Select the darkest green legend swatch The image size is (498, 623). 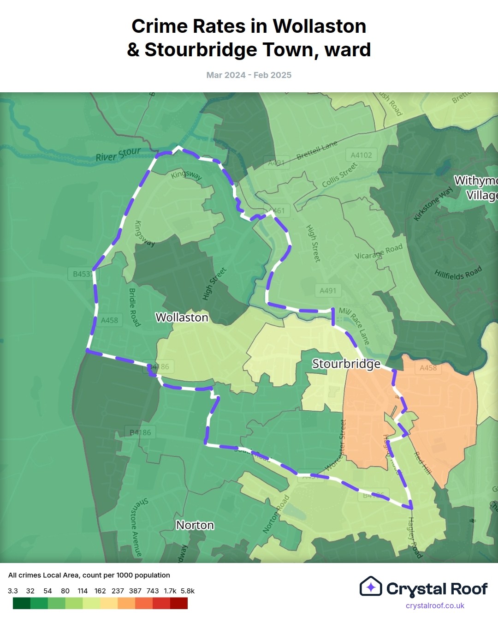tap(22, 603)
